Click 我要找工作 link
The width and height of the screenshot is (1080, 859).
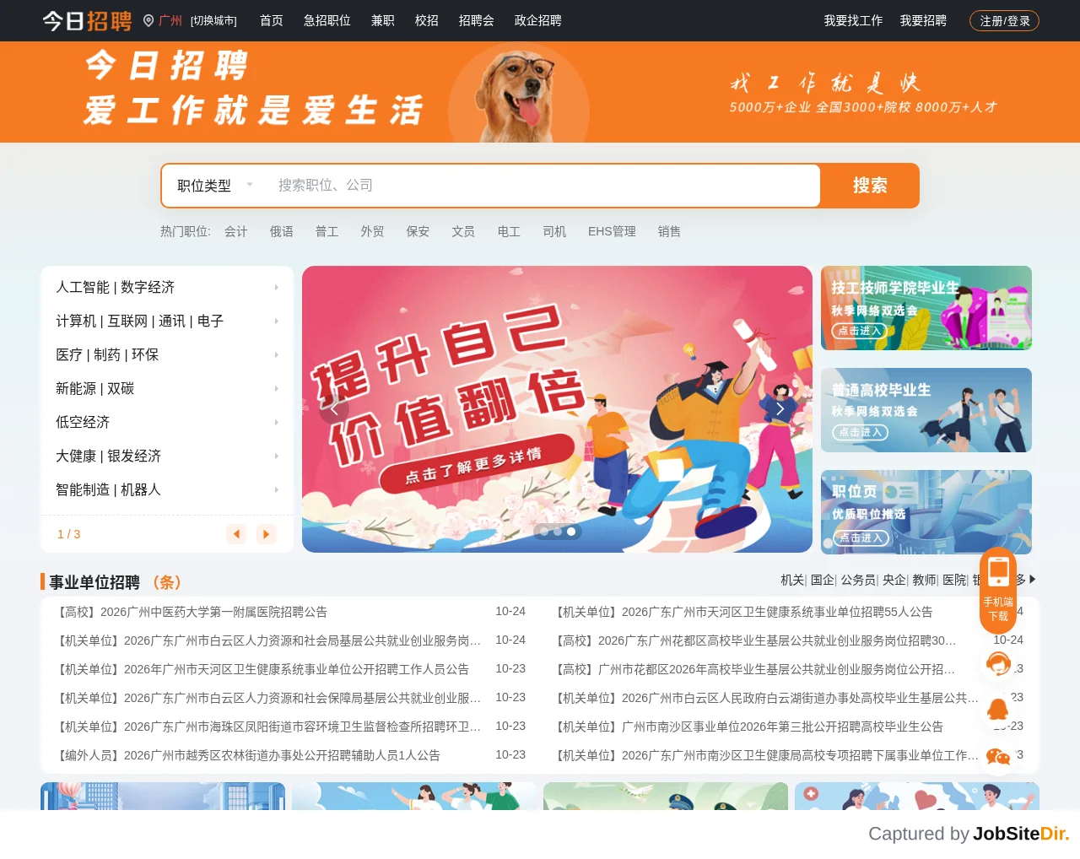point(854,20)
